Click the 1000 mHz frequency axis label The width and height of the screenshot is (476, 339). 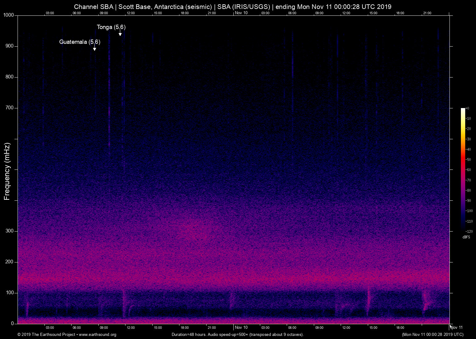pos(9,15)
